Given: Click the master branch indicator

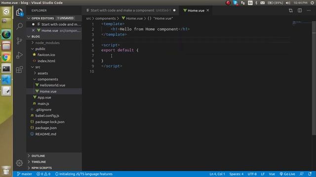Looking at the screenshot, I should [x=24, y=174].
